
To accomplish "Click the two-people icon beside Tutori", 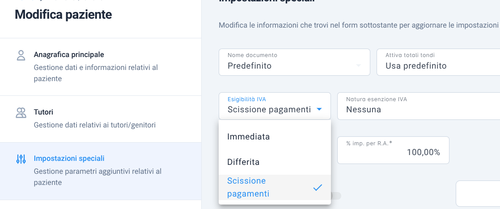I will click(x=21, y=113).
